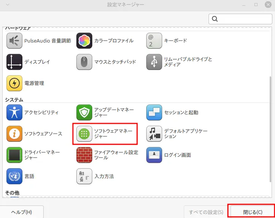Click the デフォルトアプリケーション label
The width and height of the screenshot is (275, 218).
[x=186, y=134]
